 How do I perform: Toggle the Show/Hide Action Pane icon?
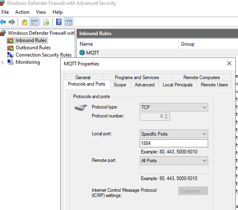pyautogui.click(x=69, y=22)
